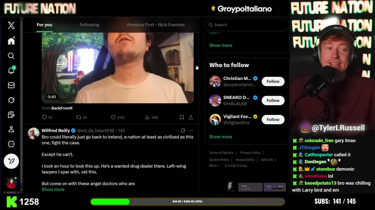
Task: Like the video post with 440 likes
Action: [117, 117]
